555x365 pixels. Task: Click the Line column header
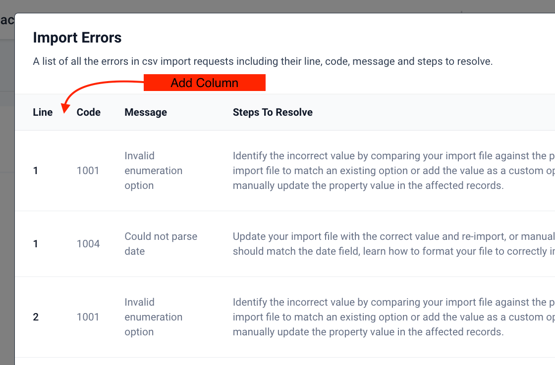(x=43, y=112)
